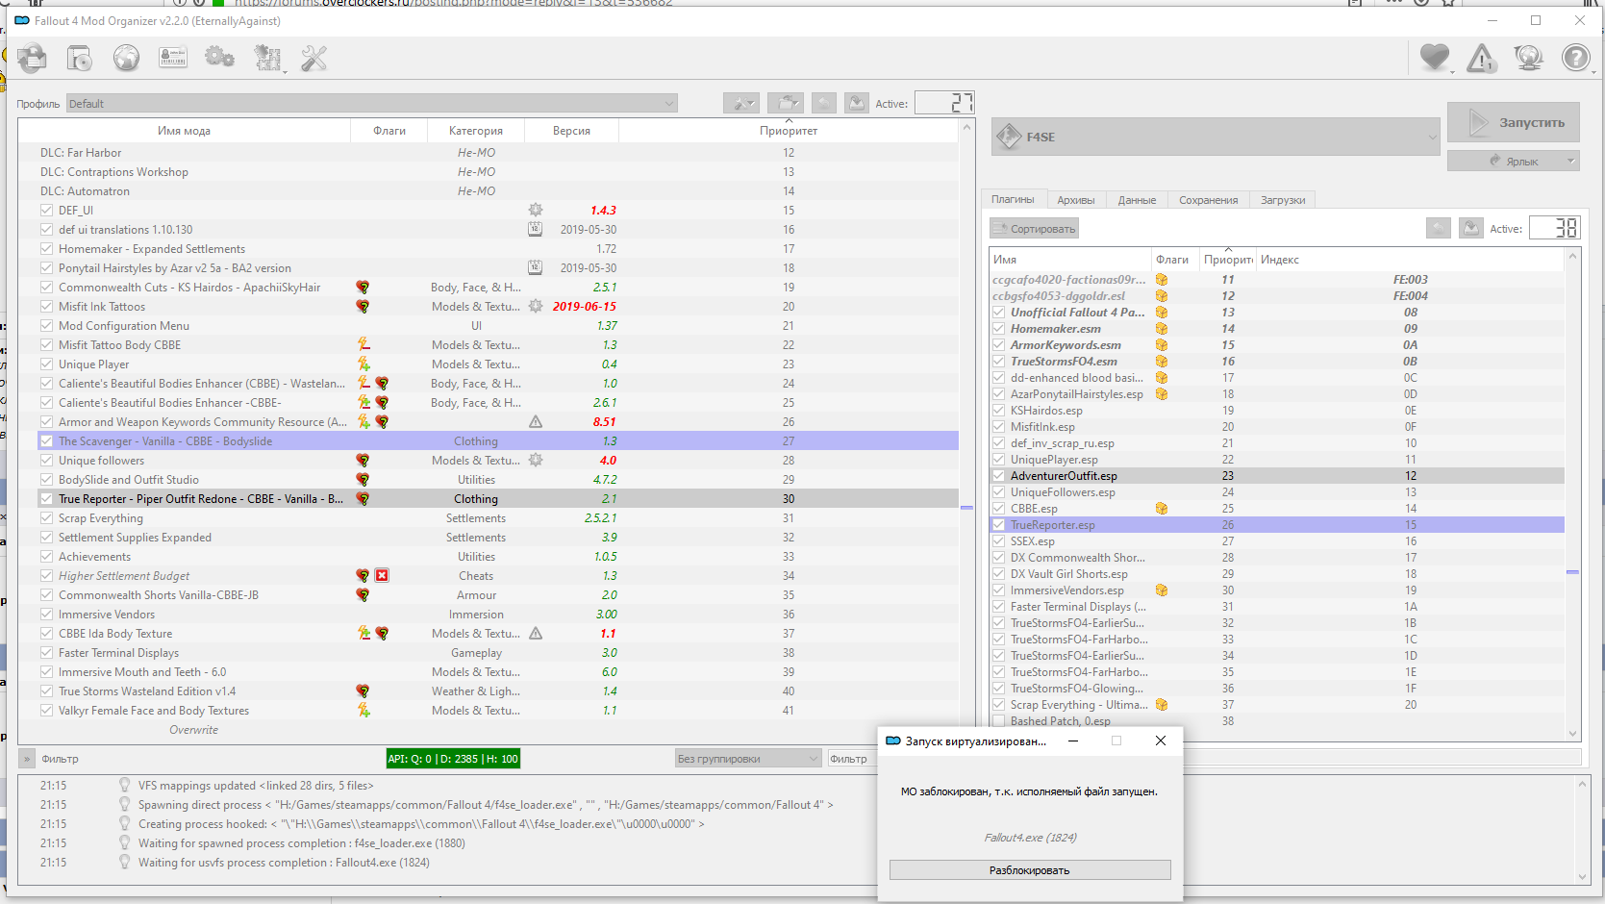The image size is (1605, 904).
Task: Click the flag icon on Unofficial Fallout 4 Patch plugin
Action: point(1161,313)
